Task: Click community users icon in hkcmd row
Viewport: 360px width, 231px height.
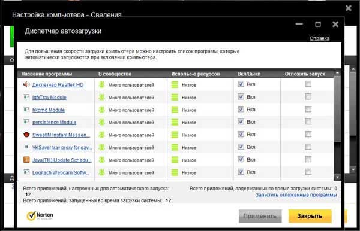Action: (102, 110)
